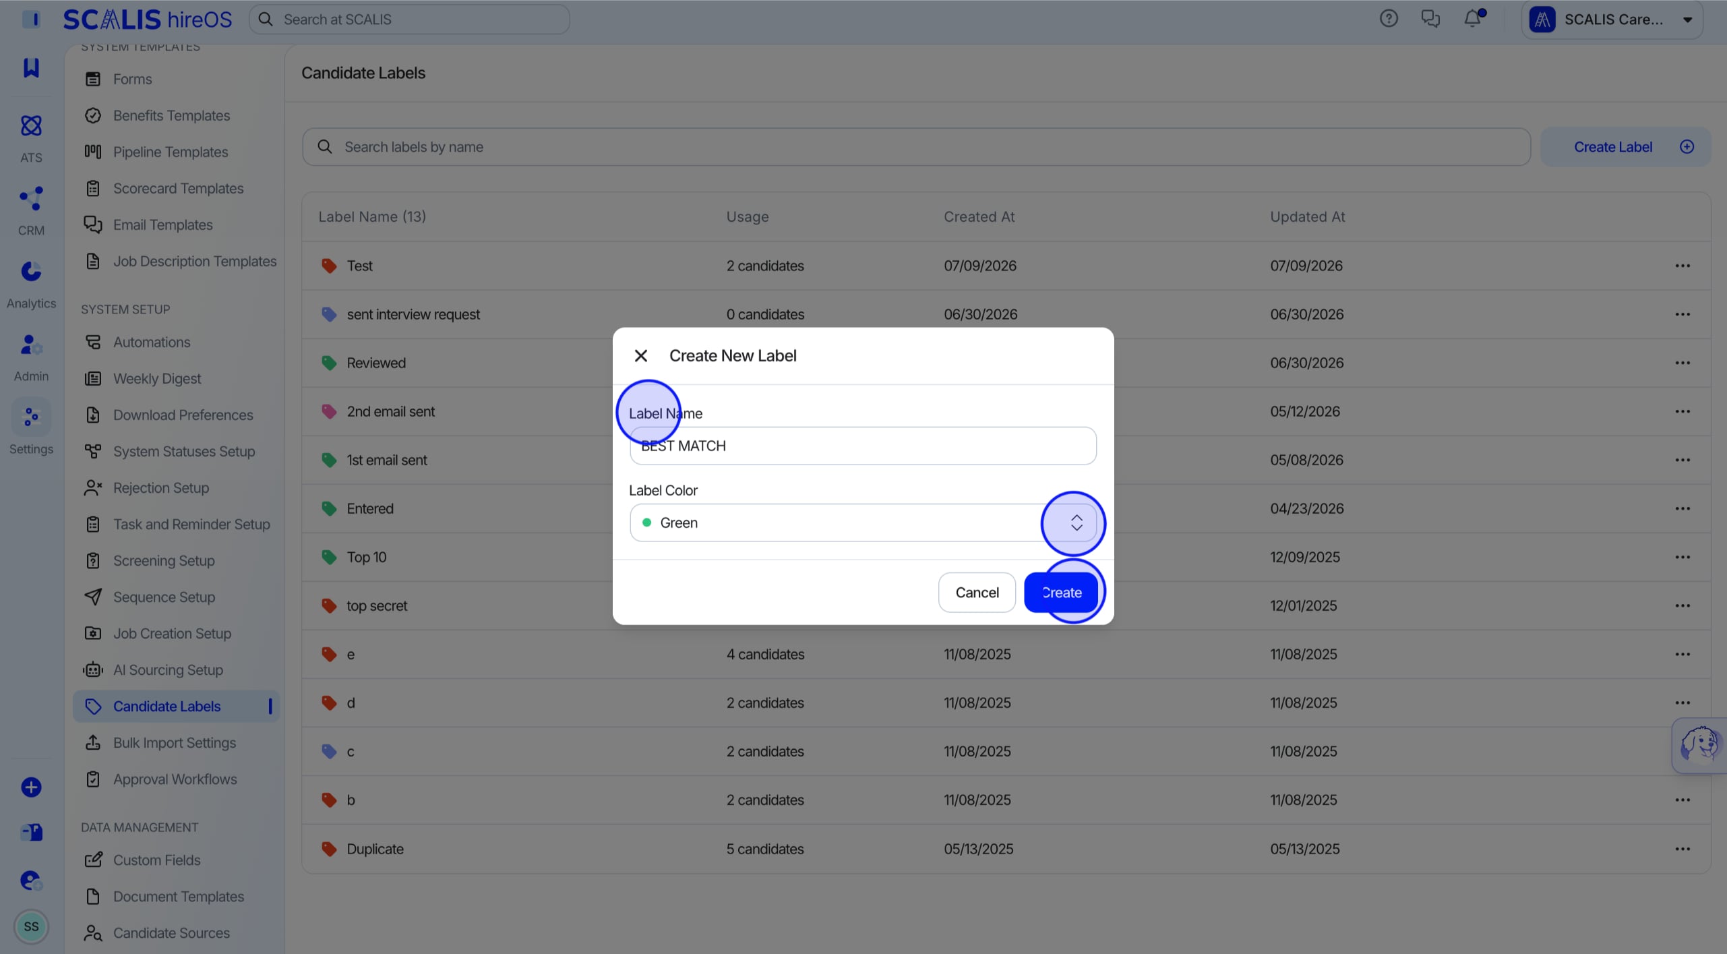Click the 'Duplicate' label name in table
The height and width of the screenshot is (954, 1727).
(x=375, y=849)
